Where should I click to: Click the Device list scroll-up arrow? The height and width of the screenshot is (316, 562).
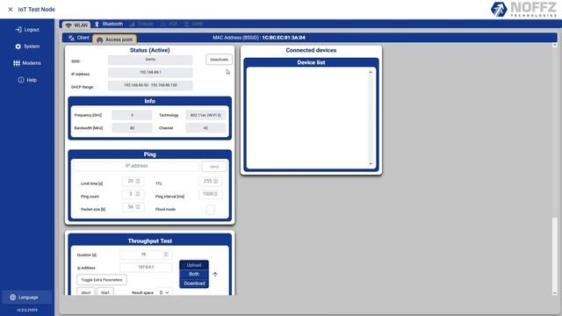[371, 73]
